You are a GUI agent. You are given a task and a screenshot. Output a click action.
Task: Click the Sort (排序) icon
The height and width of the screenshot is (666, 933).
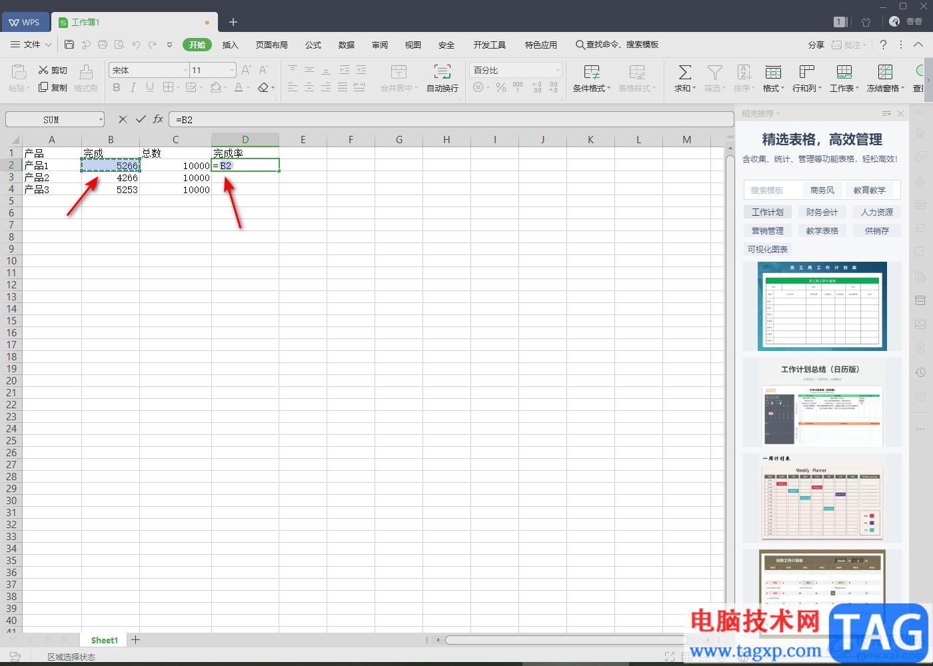coord(744,72)
